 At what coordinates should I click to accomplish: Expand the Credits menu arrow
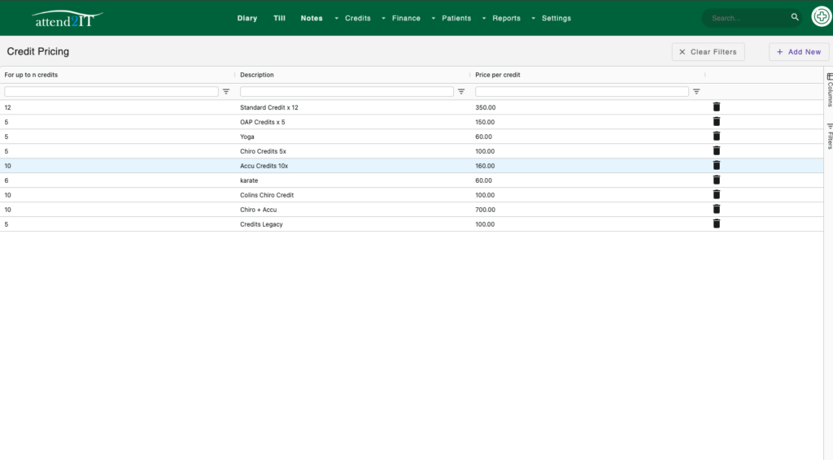336,18
